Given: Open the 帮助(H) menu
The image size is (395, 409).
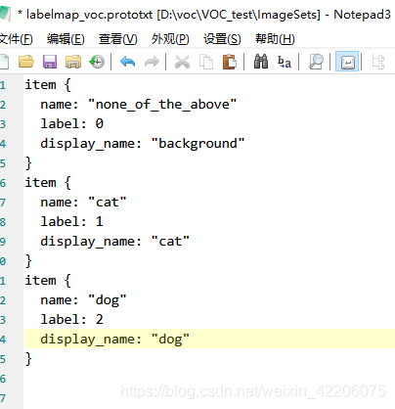Looking at the screenshot, I should [275, 39].
